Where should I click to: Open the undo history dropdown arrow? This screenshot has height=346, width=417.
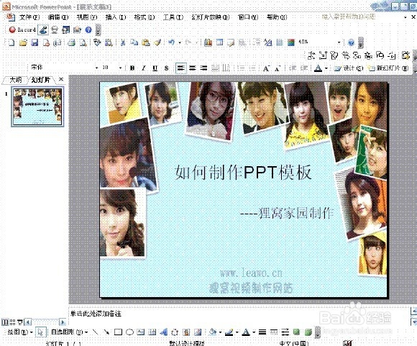point(180,42)
